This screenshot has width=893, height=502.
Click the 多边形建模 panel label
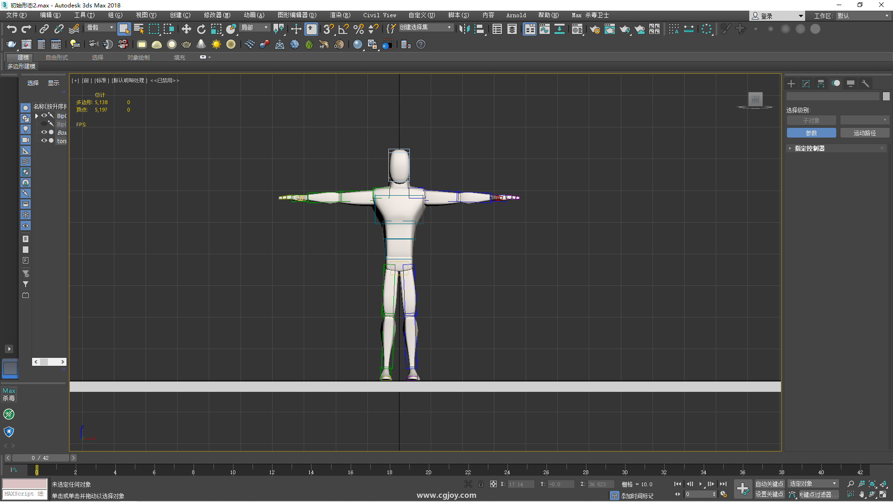tap(21, 66)
